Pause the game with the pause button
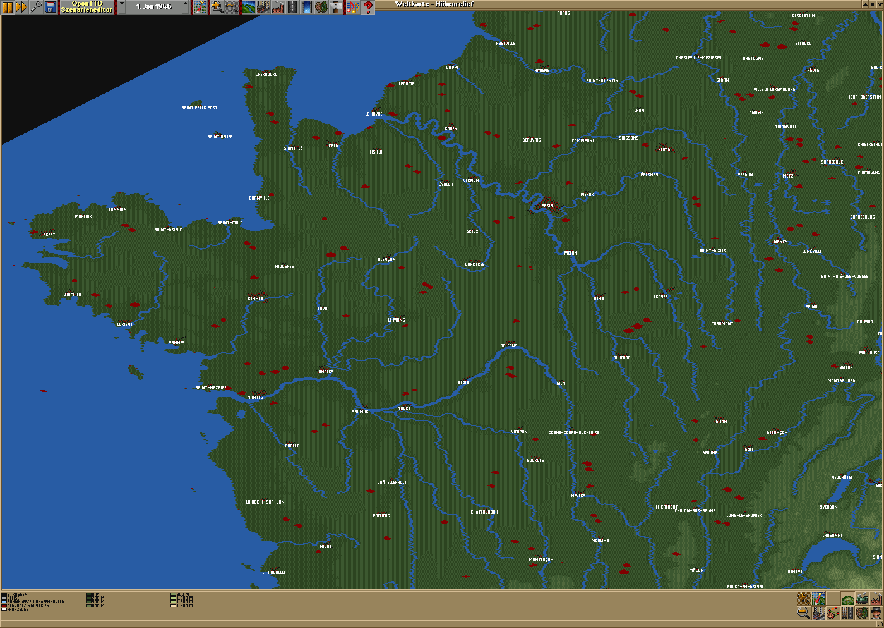 coord(7,7)
